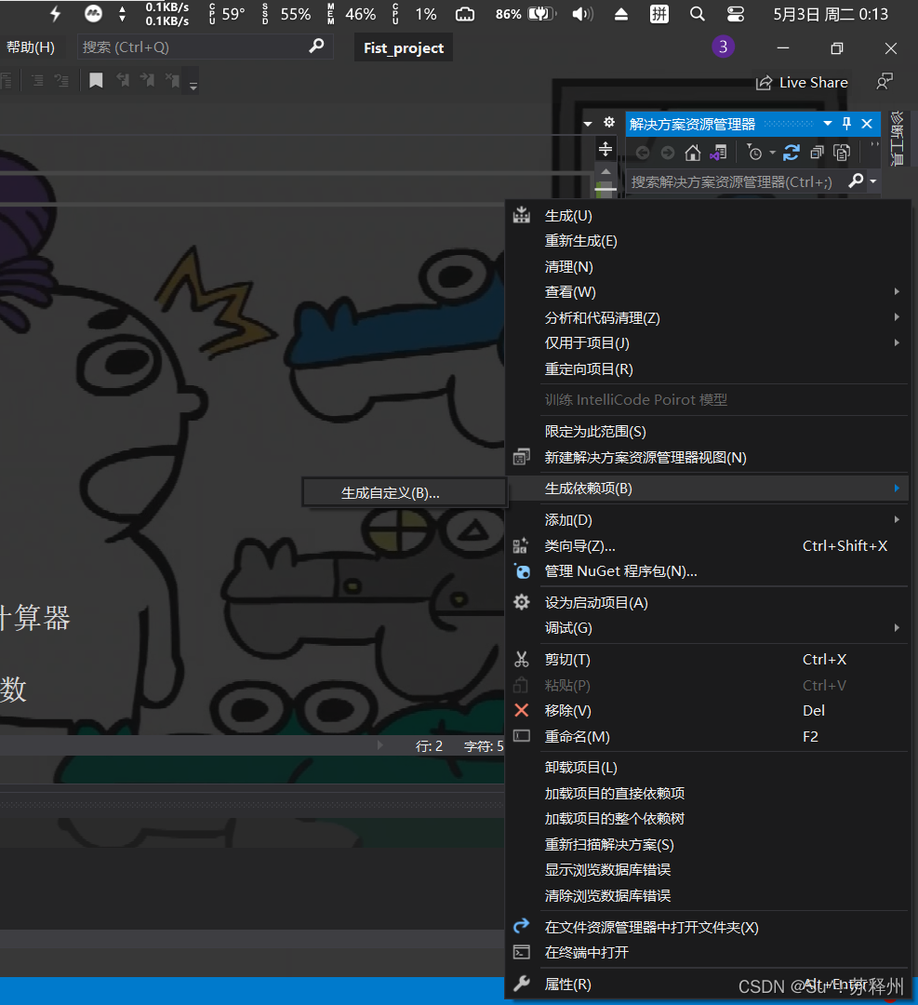Open the Live Share button
The width and height of the screenshot is (918, 1005).
[802, 83]
